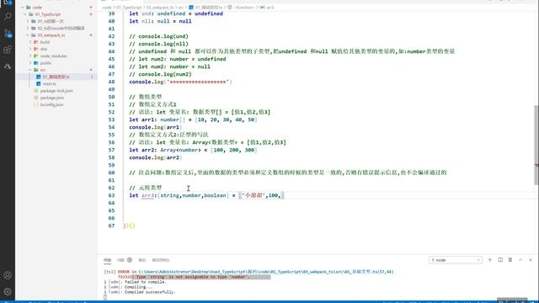Collapse the '03_webpack_ts' folder

[28, 35]
